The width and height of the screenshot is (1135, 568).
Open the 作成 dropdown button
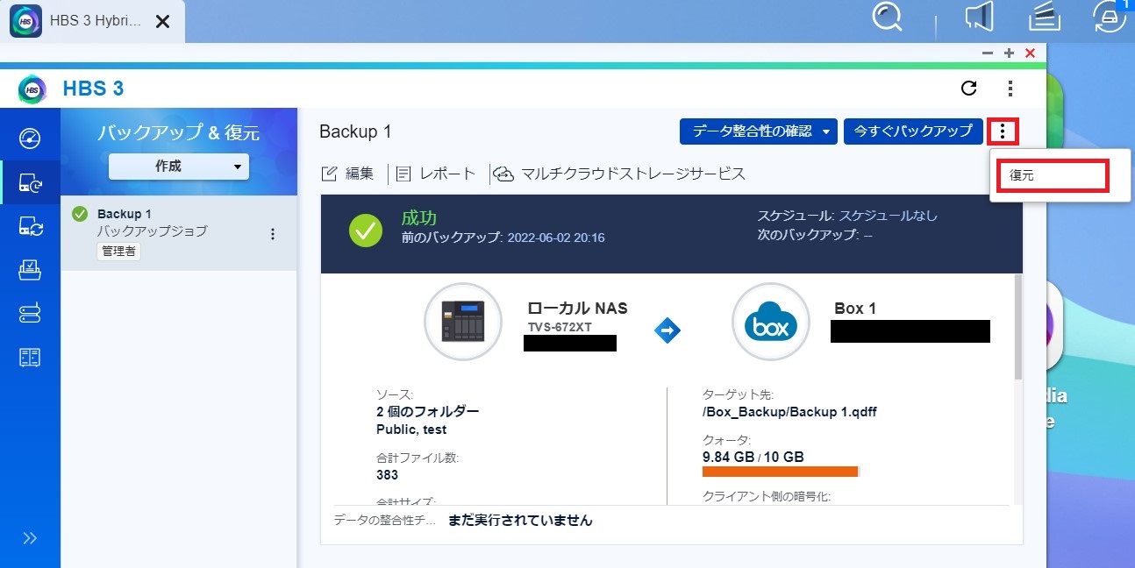click(179, 166)
